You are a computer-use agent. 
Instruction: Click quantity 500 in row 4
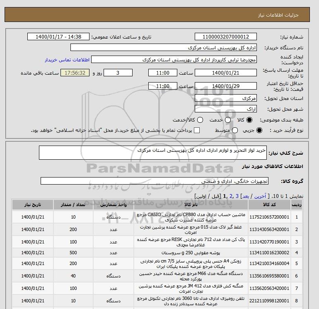tap(73, 253)
